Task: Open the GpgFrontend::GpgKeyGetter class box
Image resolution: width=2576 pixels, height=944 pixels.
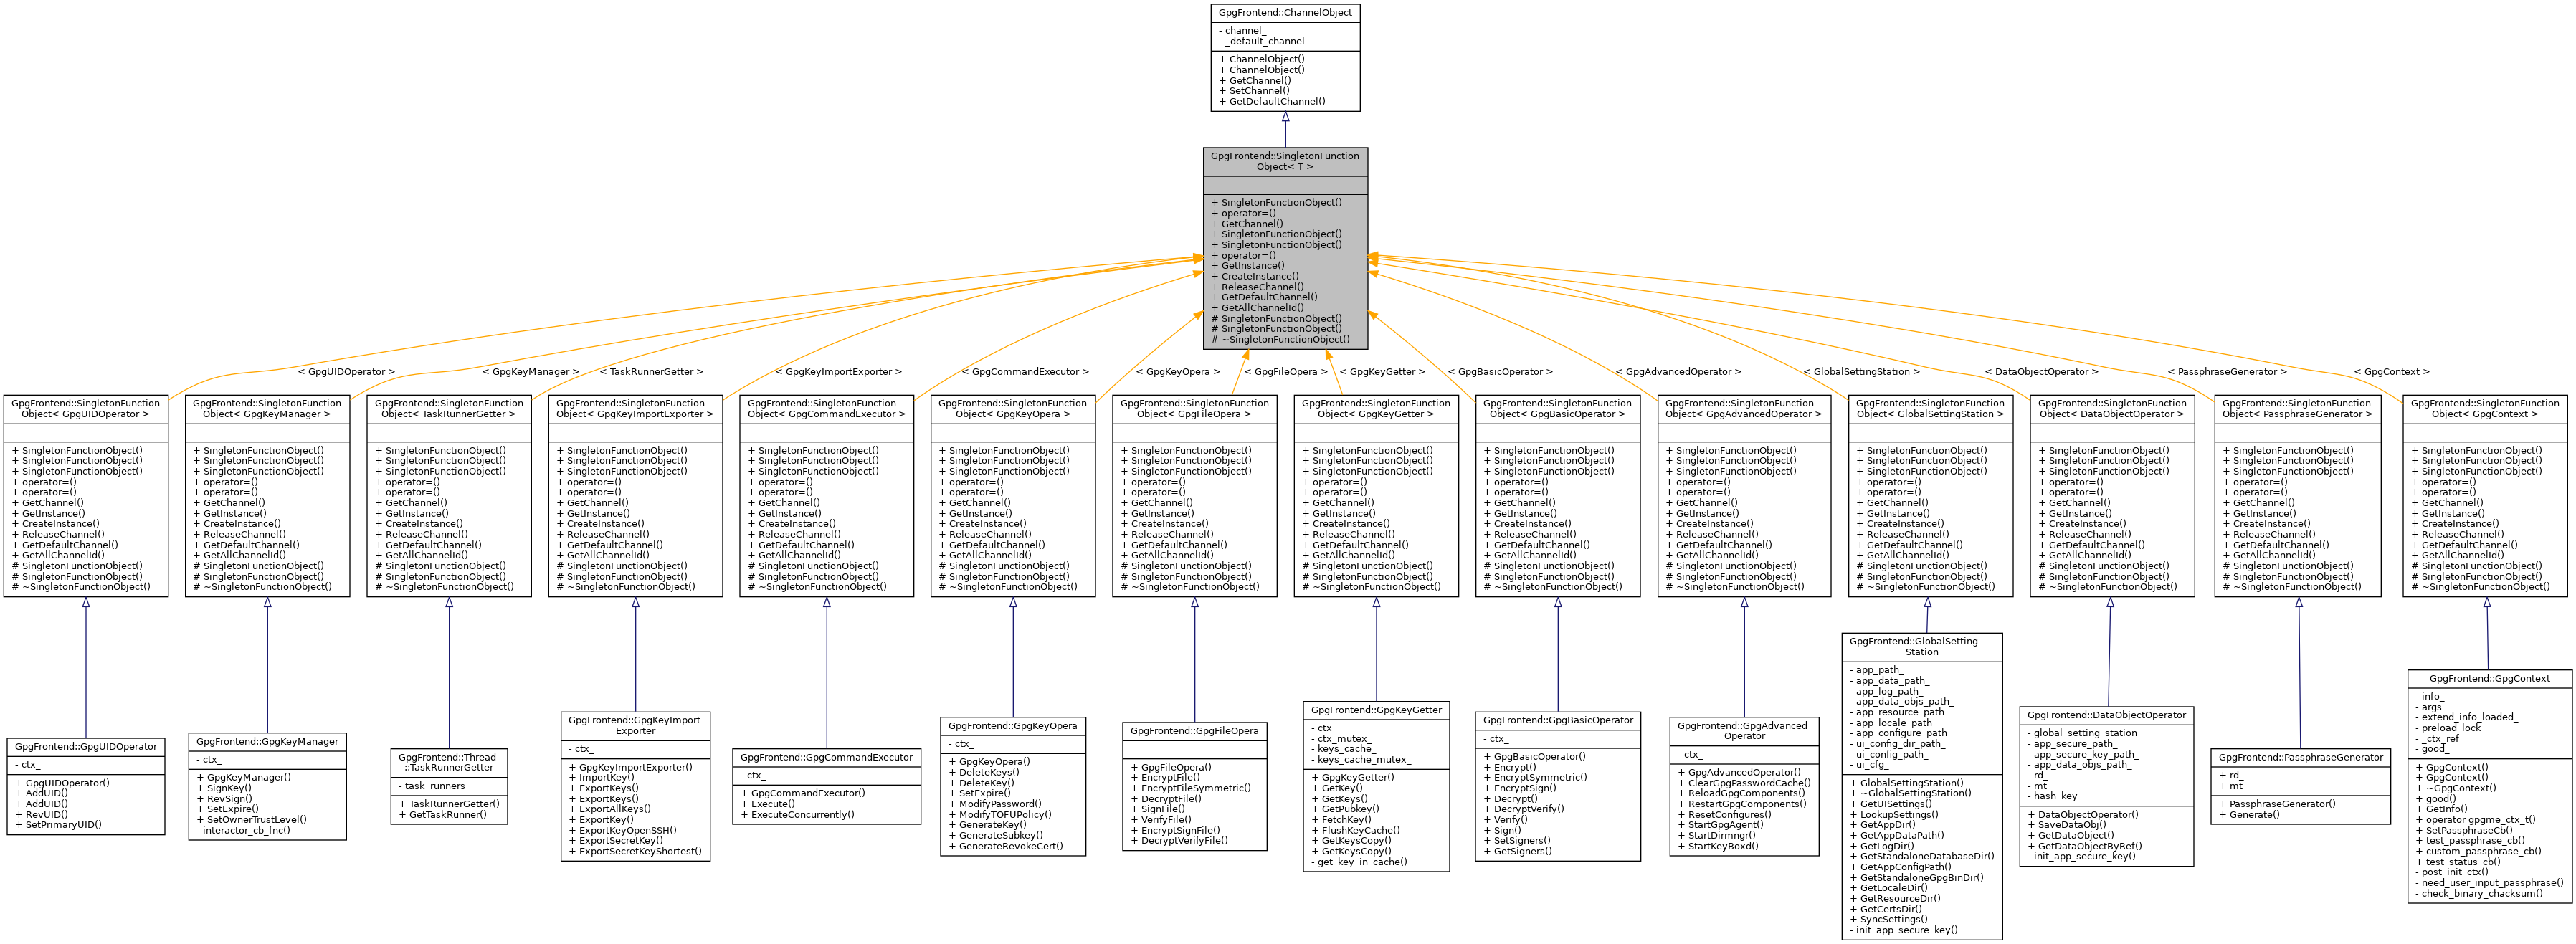Action: click(x=1376, y=787)
